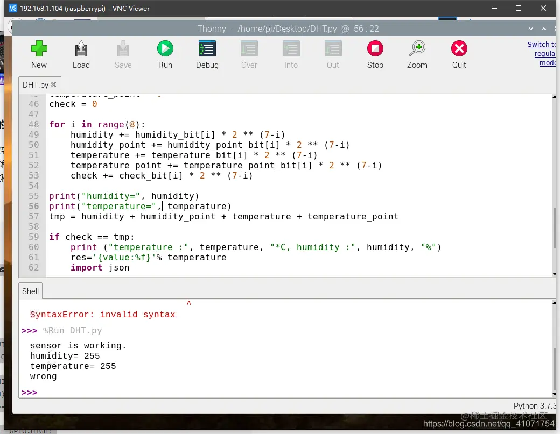This screenshot has width=560, height=434.
Task: Click line number 56 in gutter
Action: (33, 206)
